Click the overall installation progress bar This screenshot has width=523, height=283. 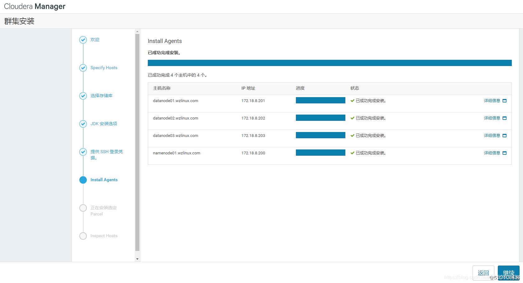tap(330, 63)
